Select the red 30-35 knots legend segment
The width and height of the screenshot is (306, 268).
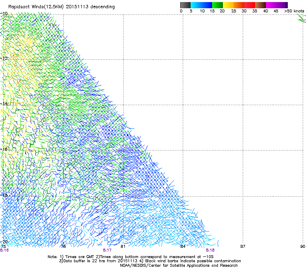tap(250, 5)
